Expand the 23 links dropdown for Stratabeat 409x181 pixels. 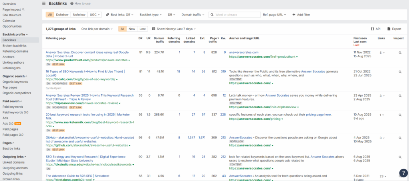pyautogui.click(x=382, y=176)
